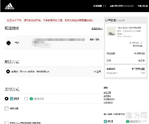Choose the Alipay payment radio button
Screen dimensions: 149x124
click(7, 99)
